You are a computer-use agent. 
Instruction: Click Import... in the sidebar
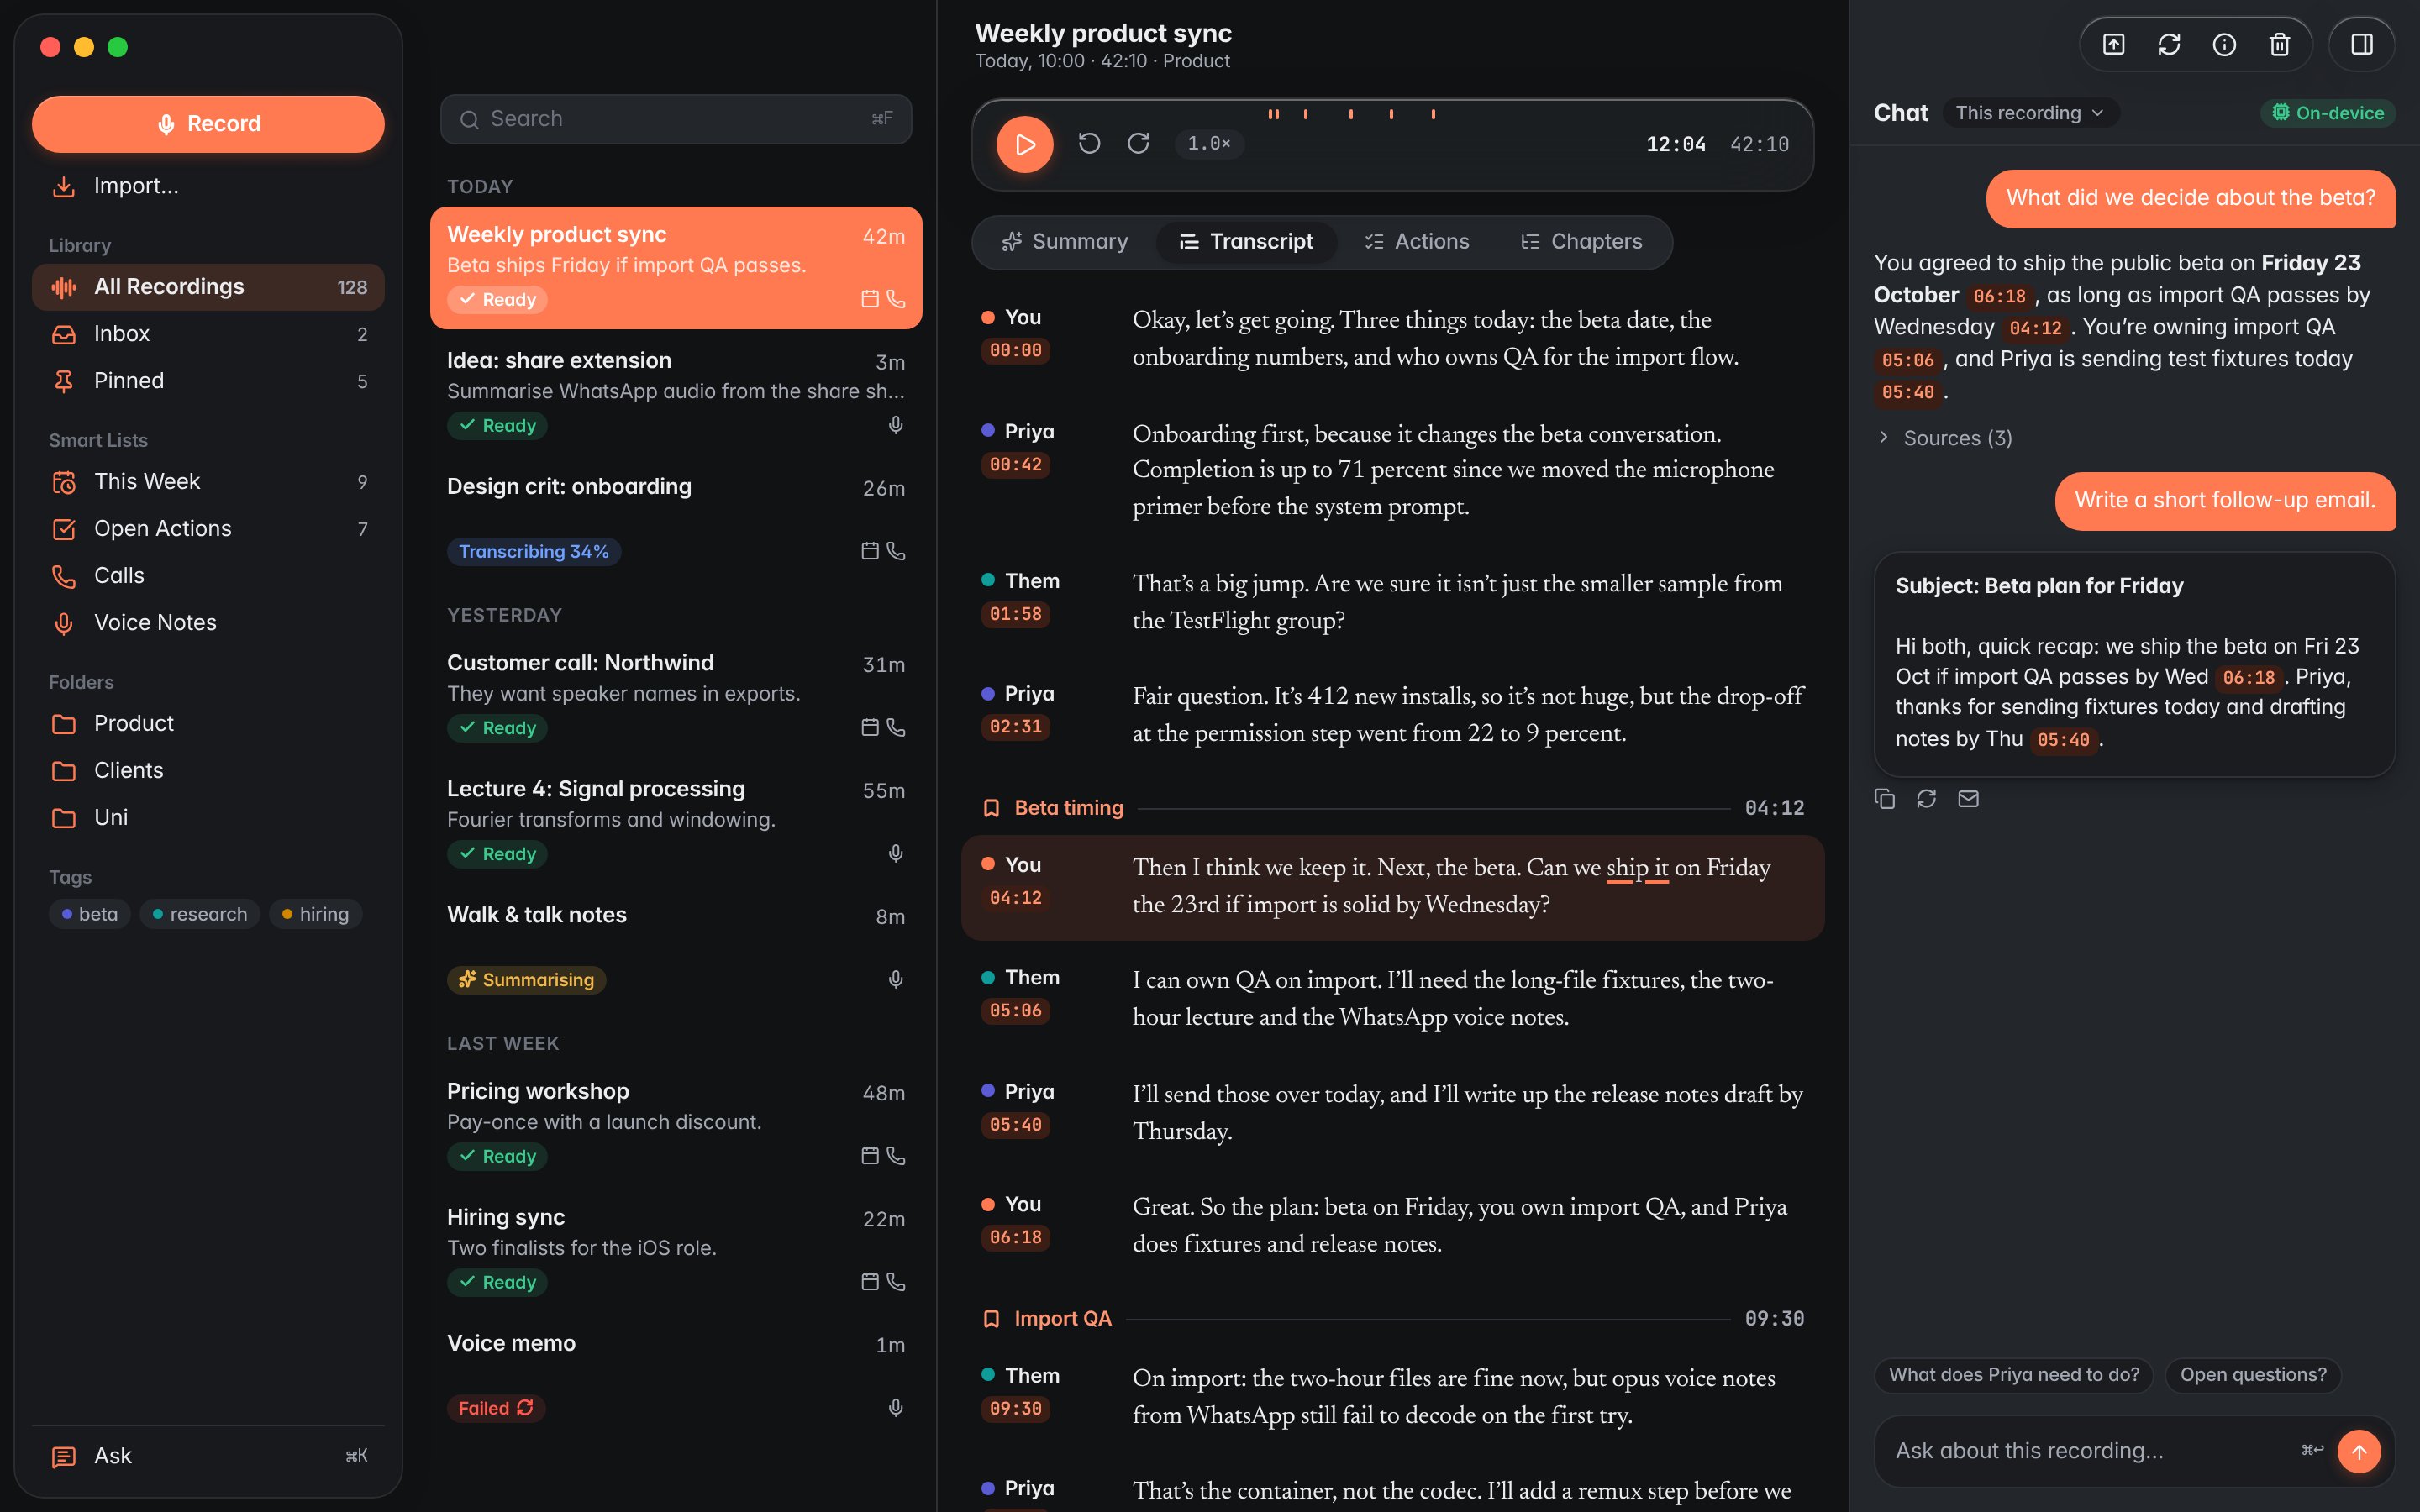click(208, 186)
